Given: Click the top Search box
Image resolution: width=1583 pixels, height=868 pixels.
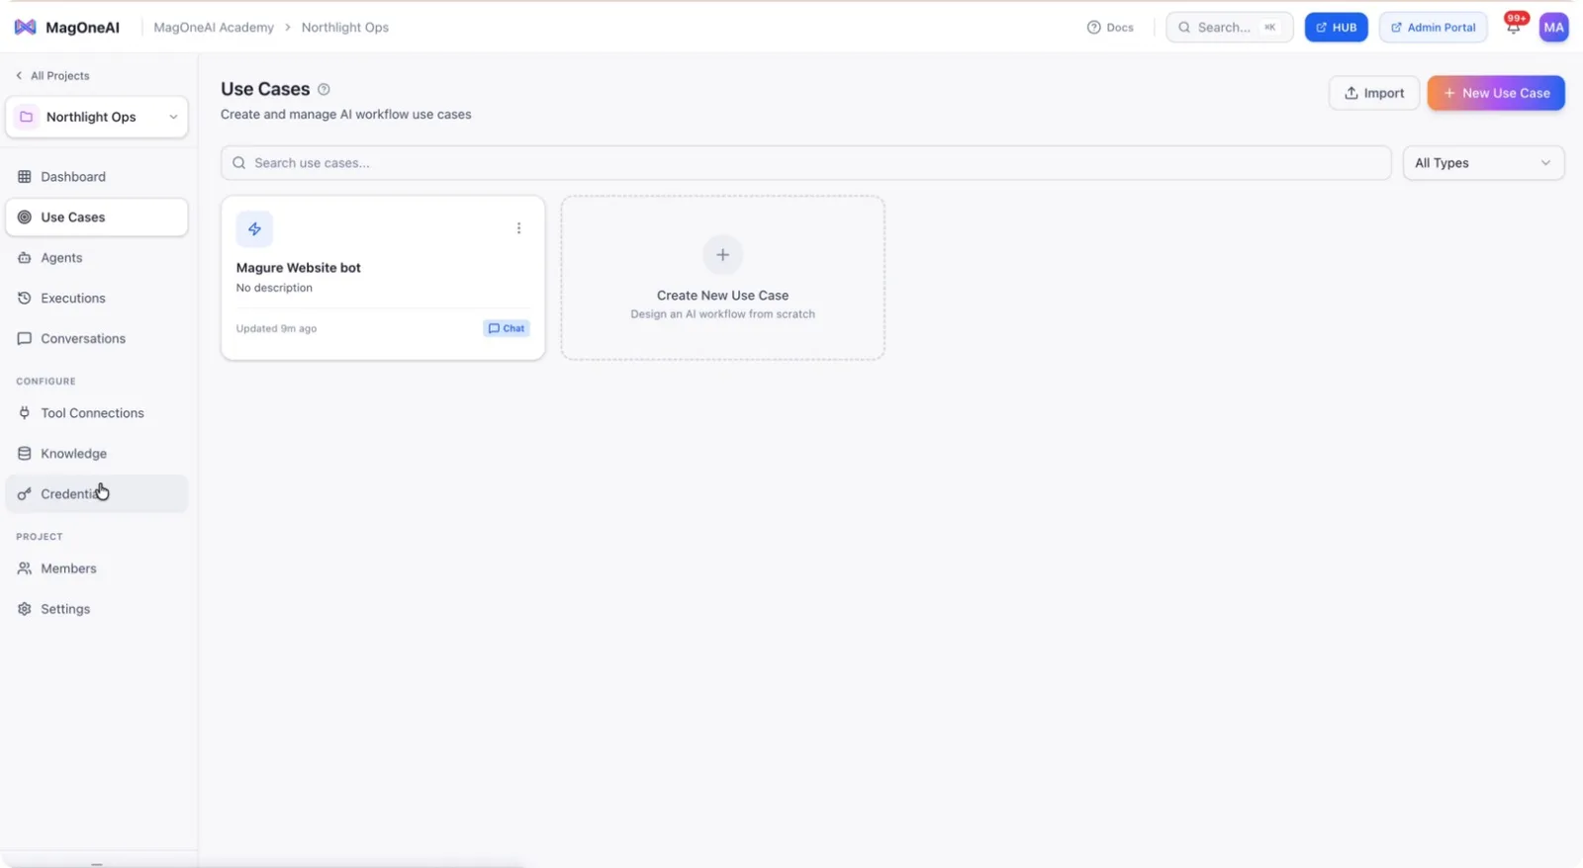Looking at the screenshot, I should pos(1229,28).
